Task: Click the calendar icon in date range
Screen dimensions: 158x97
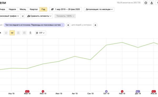Action: [x=52, y=9]
